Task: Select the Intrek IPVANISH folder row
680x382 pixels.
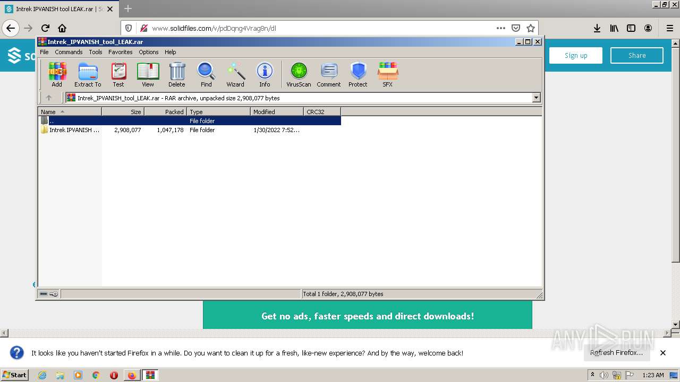Action: [x=190, y=130]
